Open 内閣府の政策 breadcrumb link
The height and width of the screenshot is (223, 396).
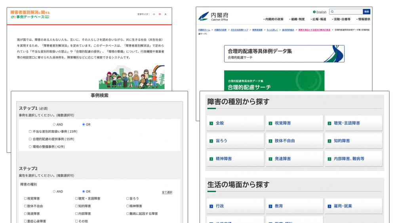tap(220, 30)
